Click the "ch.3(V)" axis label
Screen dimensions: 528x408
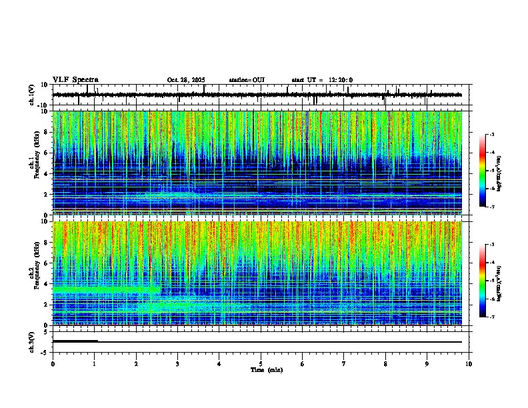tap(32, 342)
